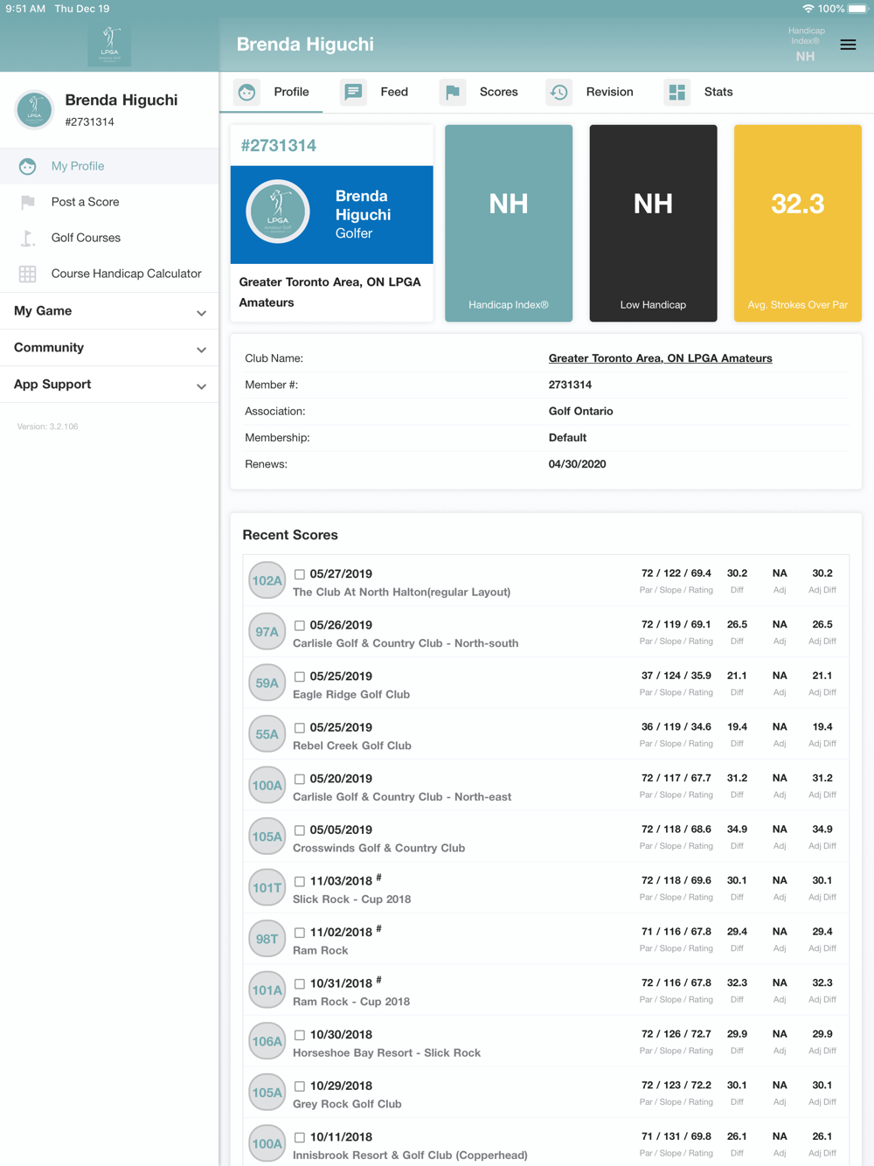Click the Profile tab face icon
The height and width of the screenshot is (1166, 874).
246,92
